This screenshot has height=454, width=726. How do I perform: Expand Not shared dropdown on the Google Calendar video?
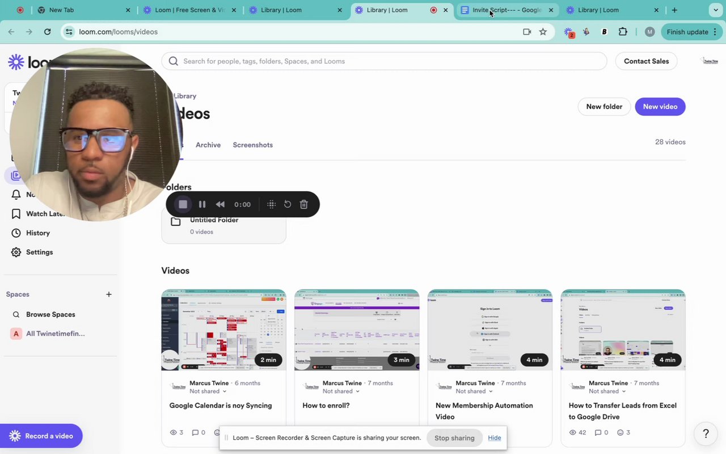click(208, 391)
